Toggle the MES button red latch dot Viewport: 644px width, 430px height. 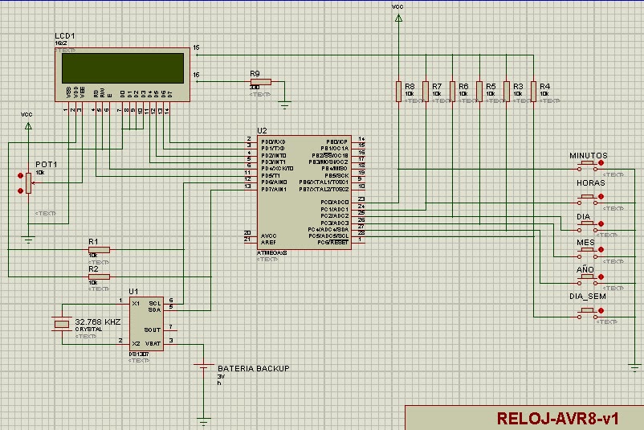coord(601,249)
